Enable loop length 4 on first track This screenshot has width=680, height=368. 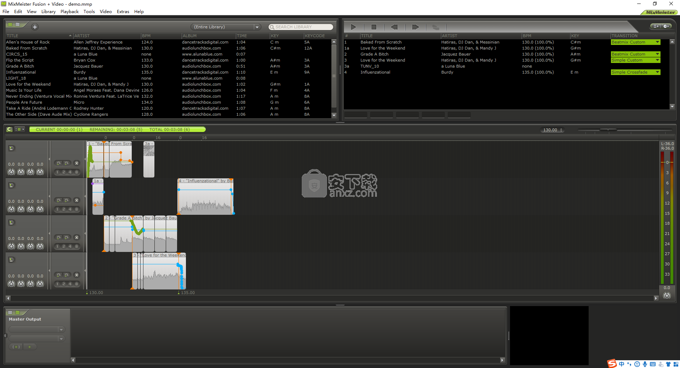click(x=70, y=172)
